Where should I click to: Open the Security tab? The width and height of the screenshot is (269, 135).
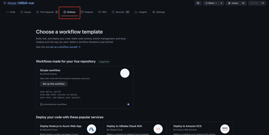coord(121,12)
